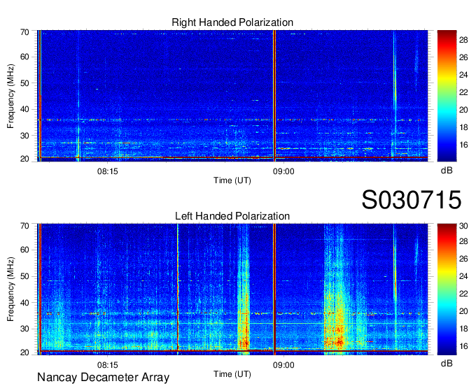This screenshot has width=476, height=386.
Task: Click the "60" frequency tick on the Left Handed plot
Action: pos(24,250)
